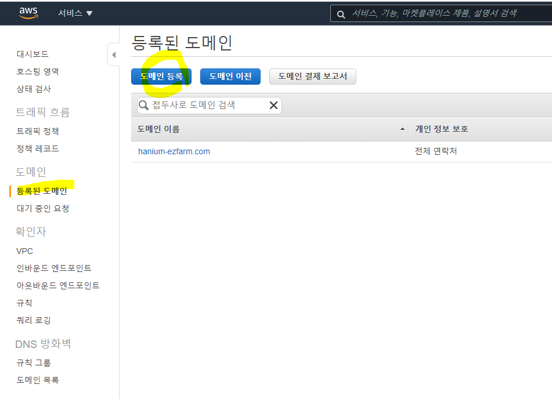Click the 도메인 이전 button
Image resolution: width=552 pixels, height=399 pixels.
tap(230, 77)
